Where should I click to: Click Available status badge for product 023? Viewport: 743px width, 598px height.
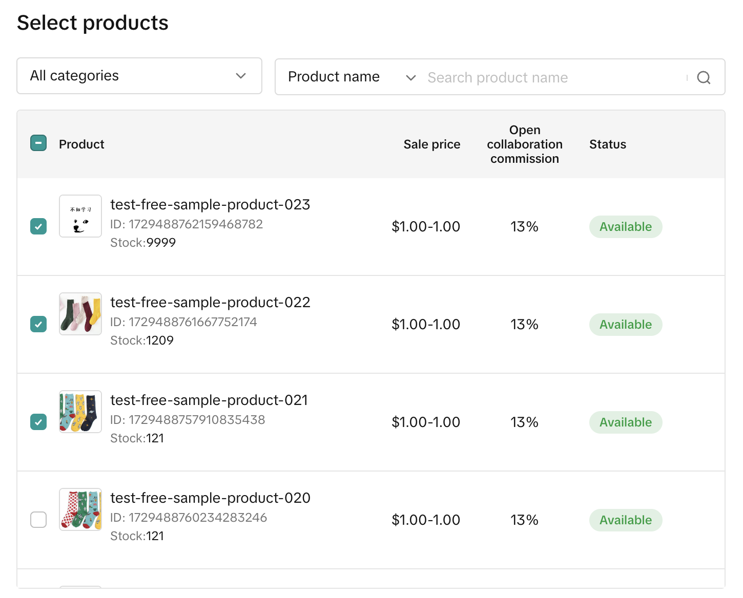[x=625, y=227]
